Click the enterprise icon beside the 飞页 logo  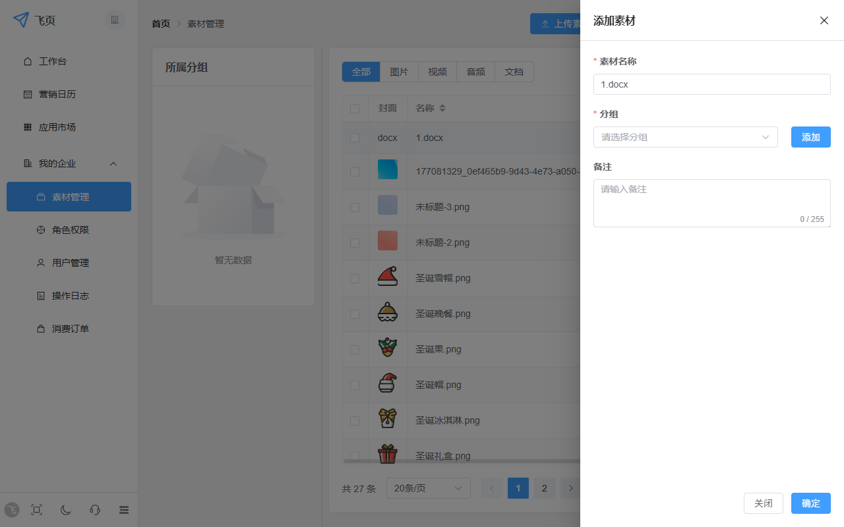click(x=115, y=20)
